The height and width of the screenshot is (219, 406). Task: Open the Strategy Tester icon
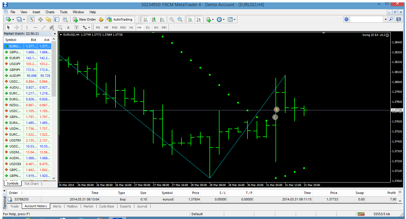click(x=65, y=19)
